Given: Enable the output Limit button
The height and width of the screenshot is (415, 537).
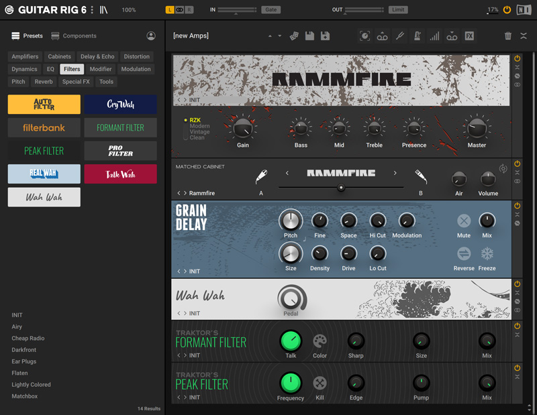Looking at the screenshot, I should [x=398, y=10].
